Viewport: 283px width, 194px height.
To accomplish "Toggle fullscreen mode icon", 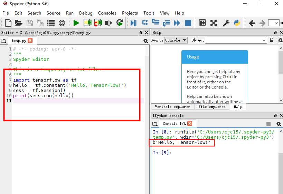I will [x=214, y=23].
